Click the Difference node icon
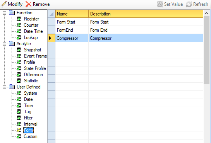The height and width of the screenshot is (143, 211). point(19,75)
